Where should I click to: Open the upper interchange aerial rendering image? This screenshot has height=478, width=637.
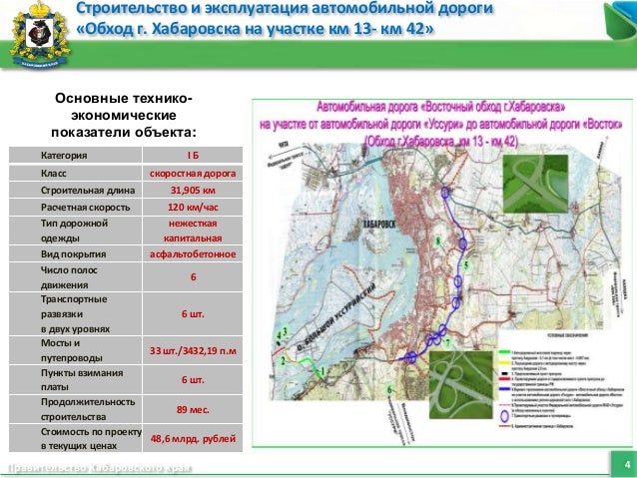point(535,184)
